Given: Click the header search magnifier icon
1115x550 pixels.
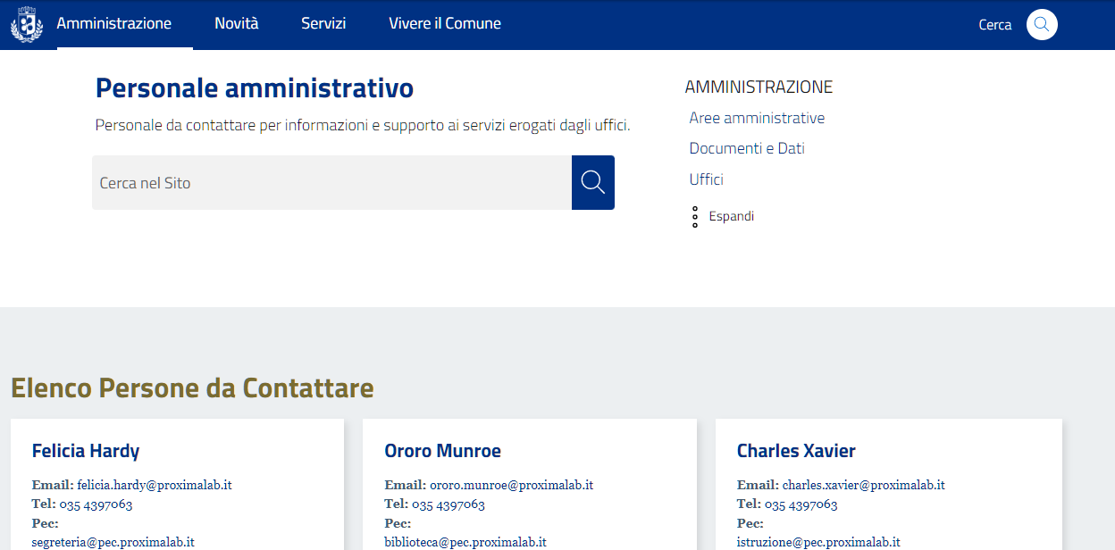Looking at the screenshot, I should point(1042,24).
